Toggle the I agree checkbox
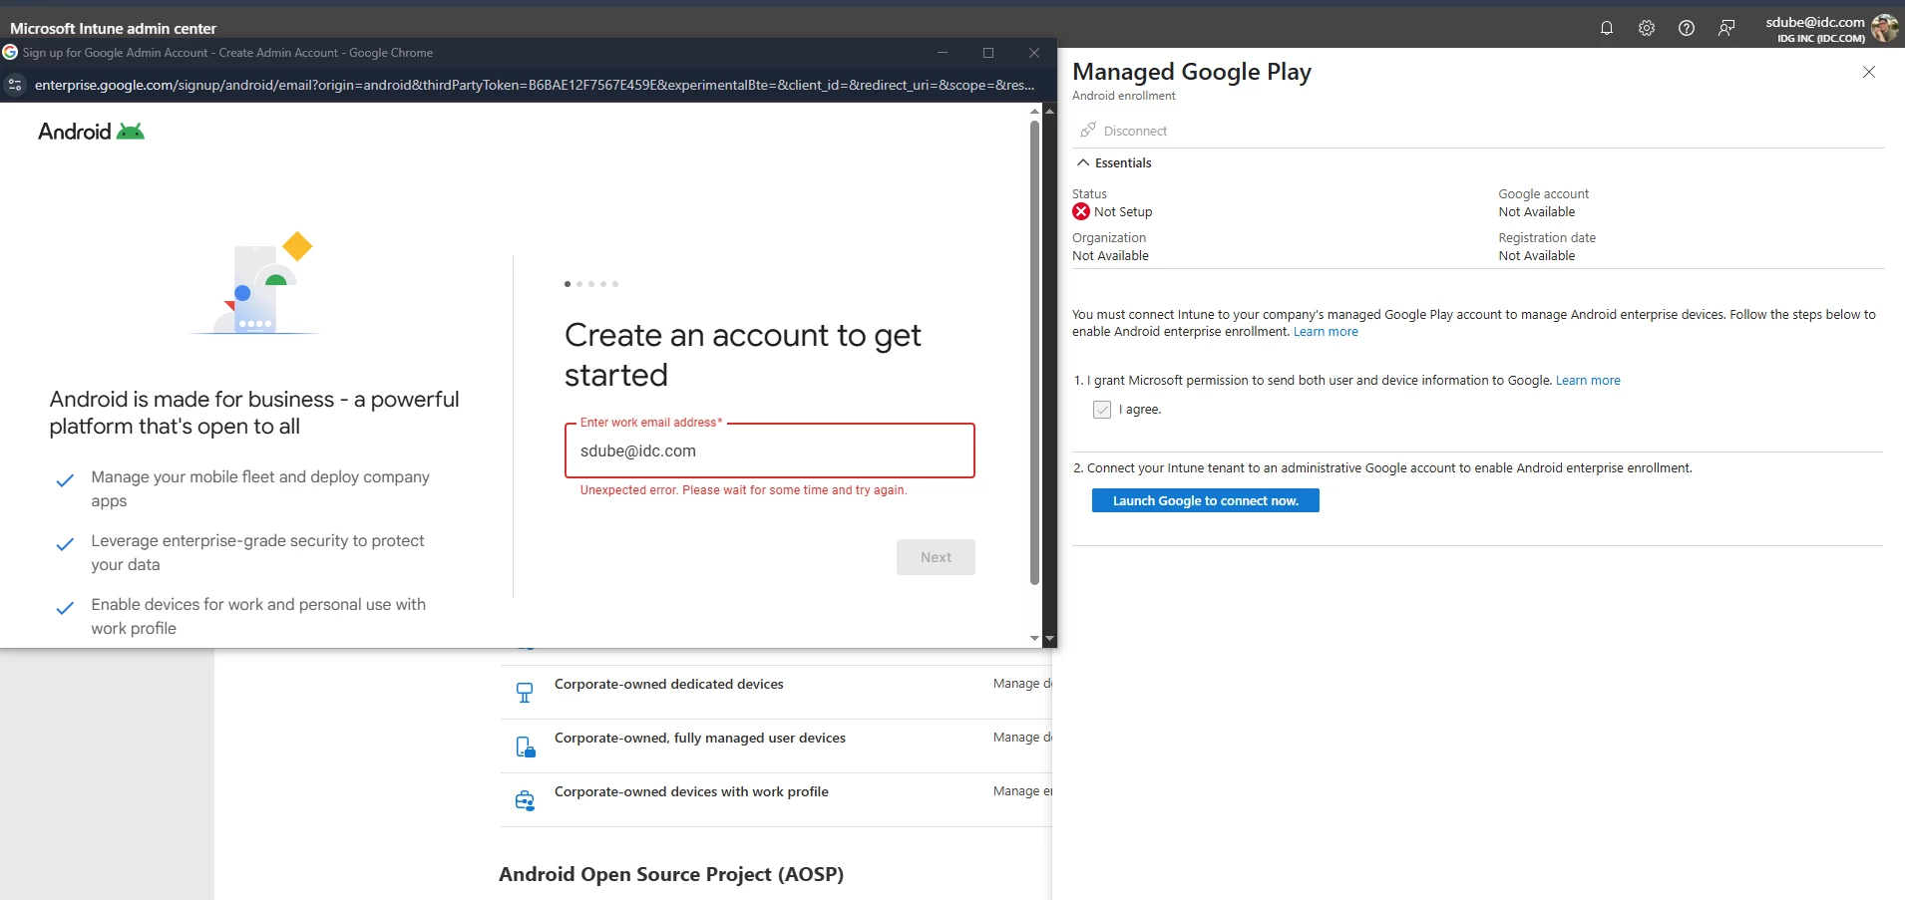The height and width of the screenshot is (900, 1905). point(1102,410)
